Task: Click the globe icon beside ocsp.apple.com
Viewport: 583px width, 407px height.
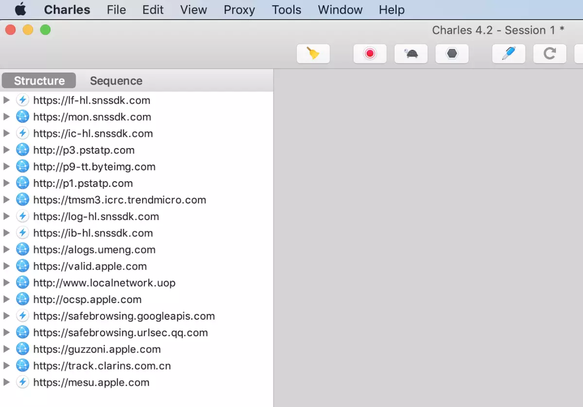Action: (x=22, y=300)
